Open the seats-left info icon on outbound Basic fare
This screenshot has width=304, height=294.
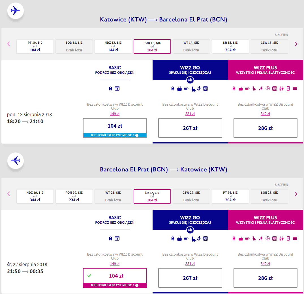pyautogui.click(x=137, y=135)
